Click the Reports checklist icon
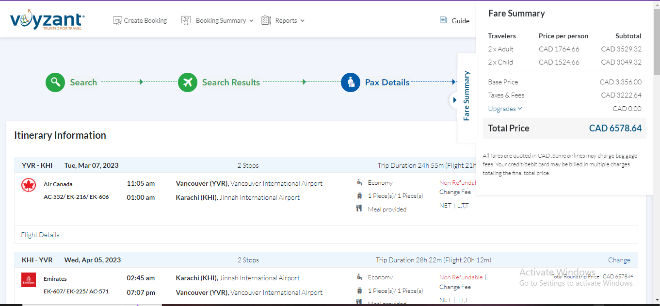Screen dimensions: 660x306 pos(266,20)
